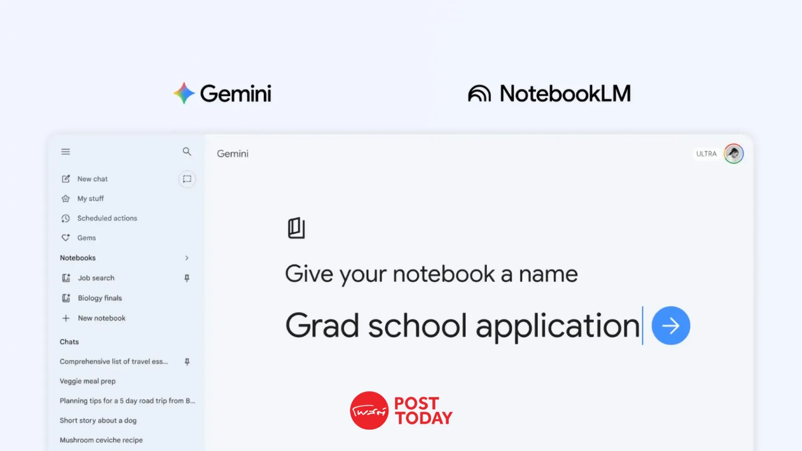802x451 pixels.
Task: Click the Gems heart-sparkle icon
Action: click(x=66, y=238)
